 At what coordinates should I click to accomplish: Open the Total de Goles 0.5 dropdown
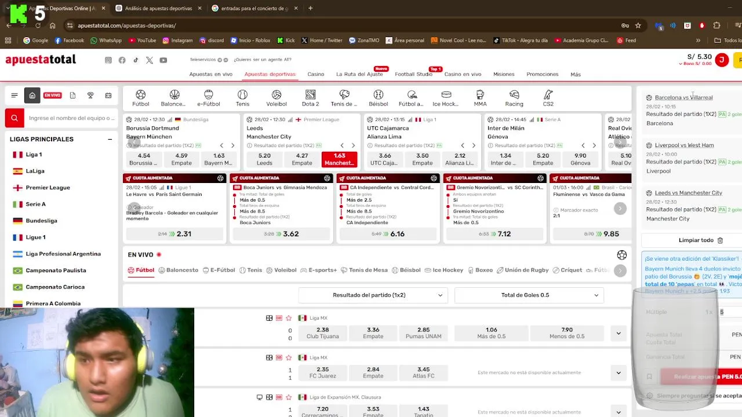coord(529,295)
